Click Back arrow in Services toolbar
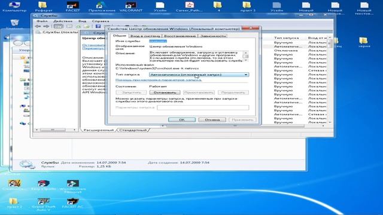 click(38, 26)
